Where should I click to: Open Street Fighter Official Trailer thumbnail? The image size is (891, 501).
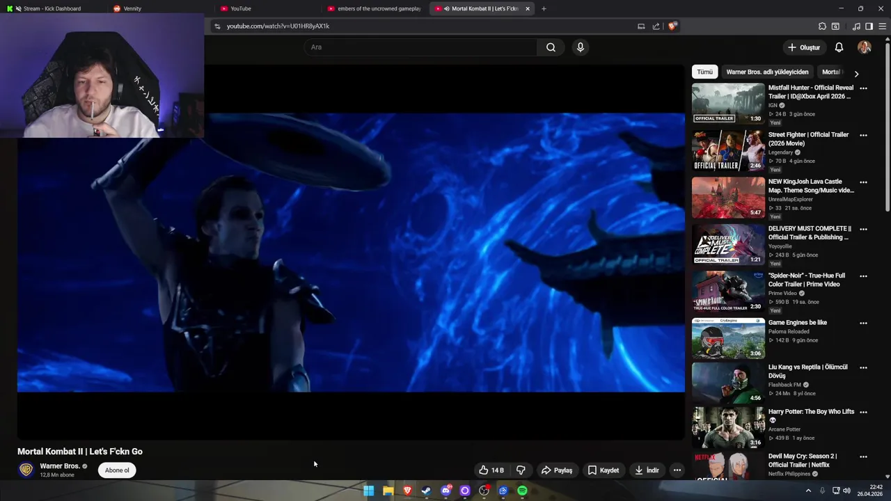pos(728,150)
